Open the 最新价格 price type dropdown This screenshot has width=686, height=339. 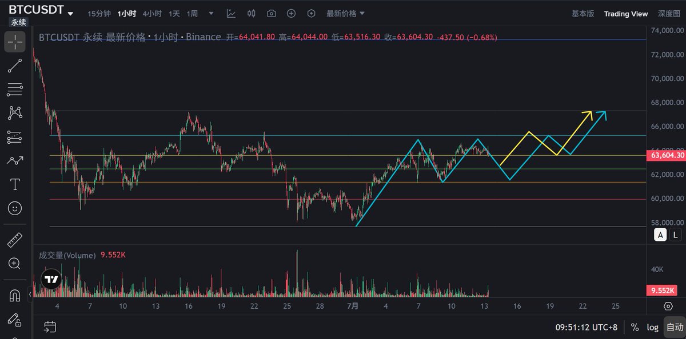(x=345, y=13)
